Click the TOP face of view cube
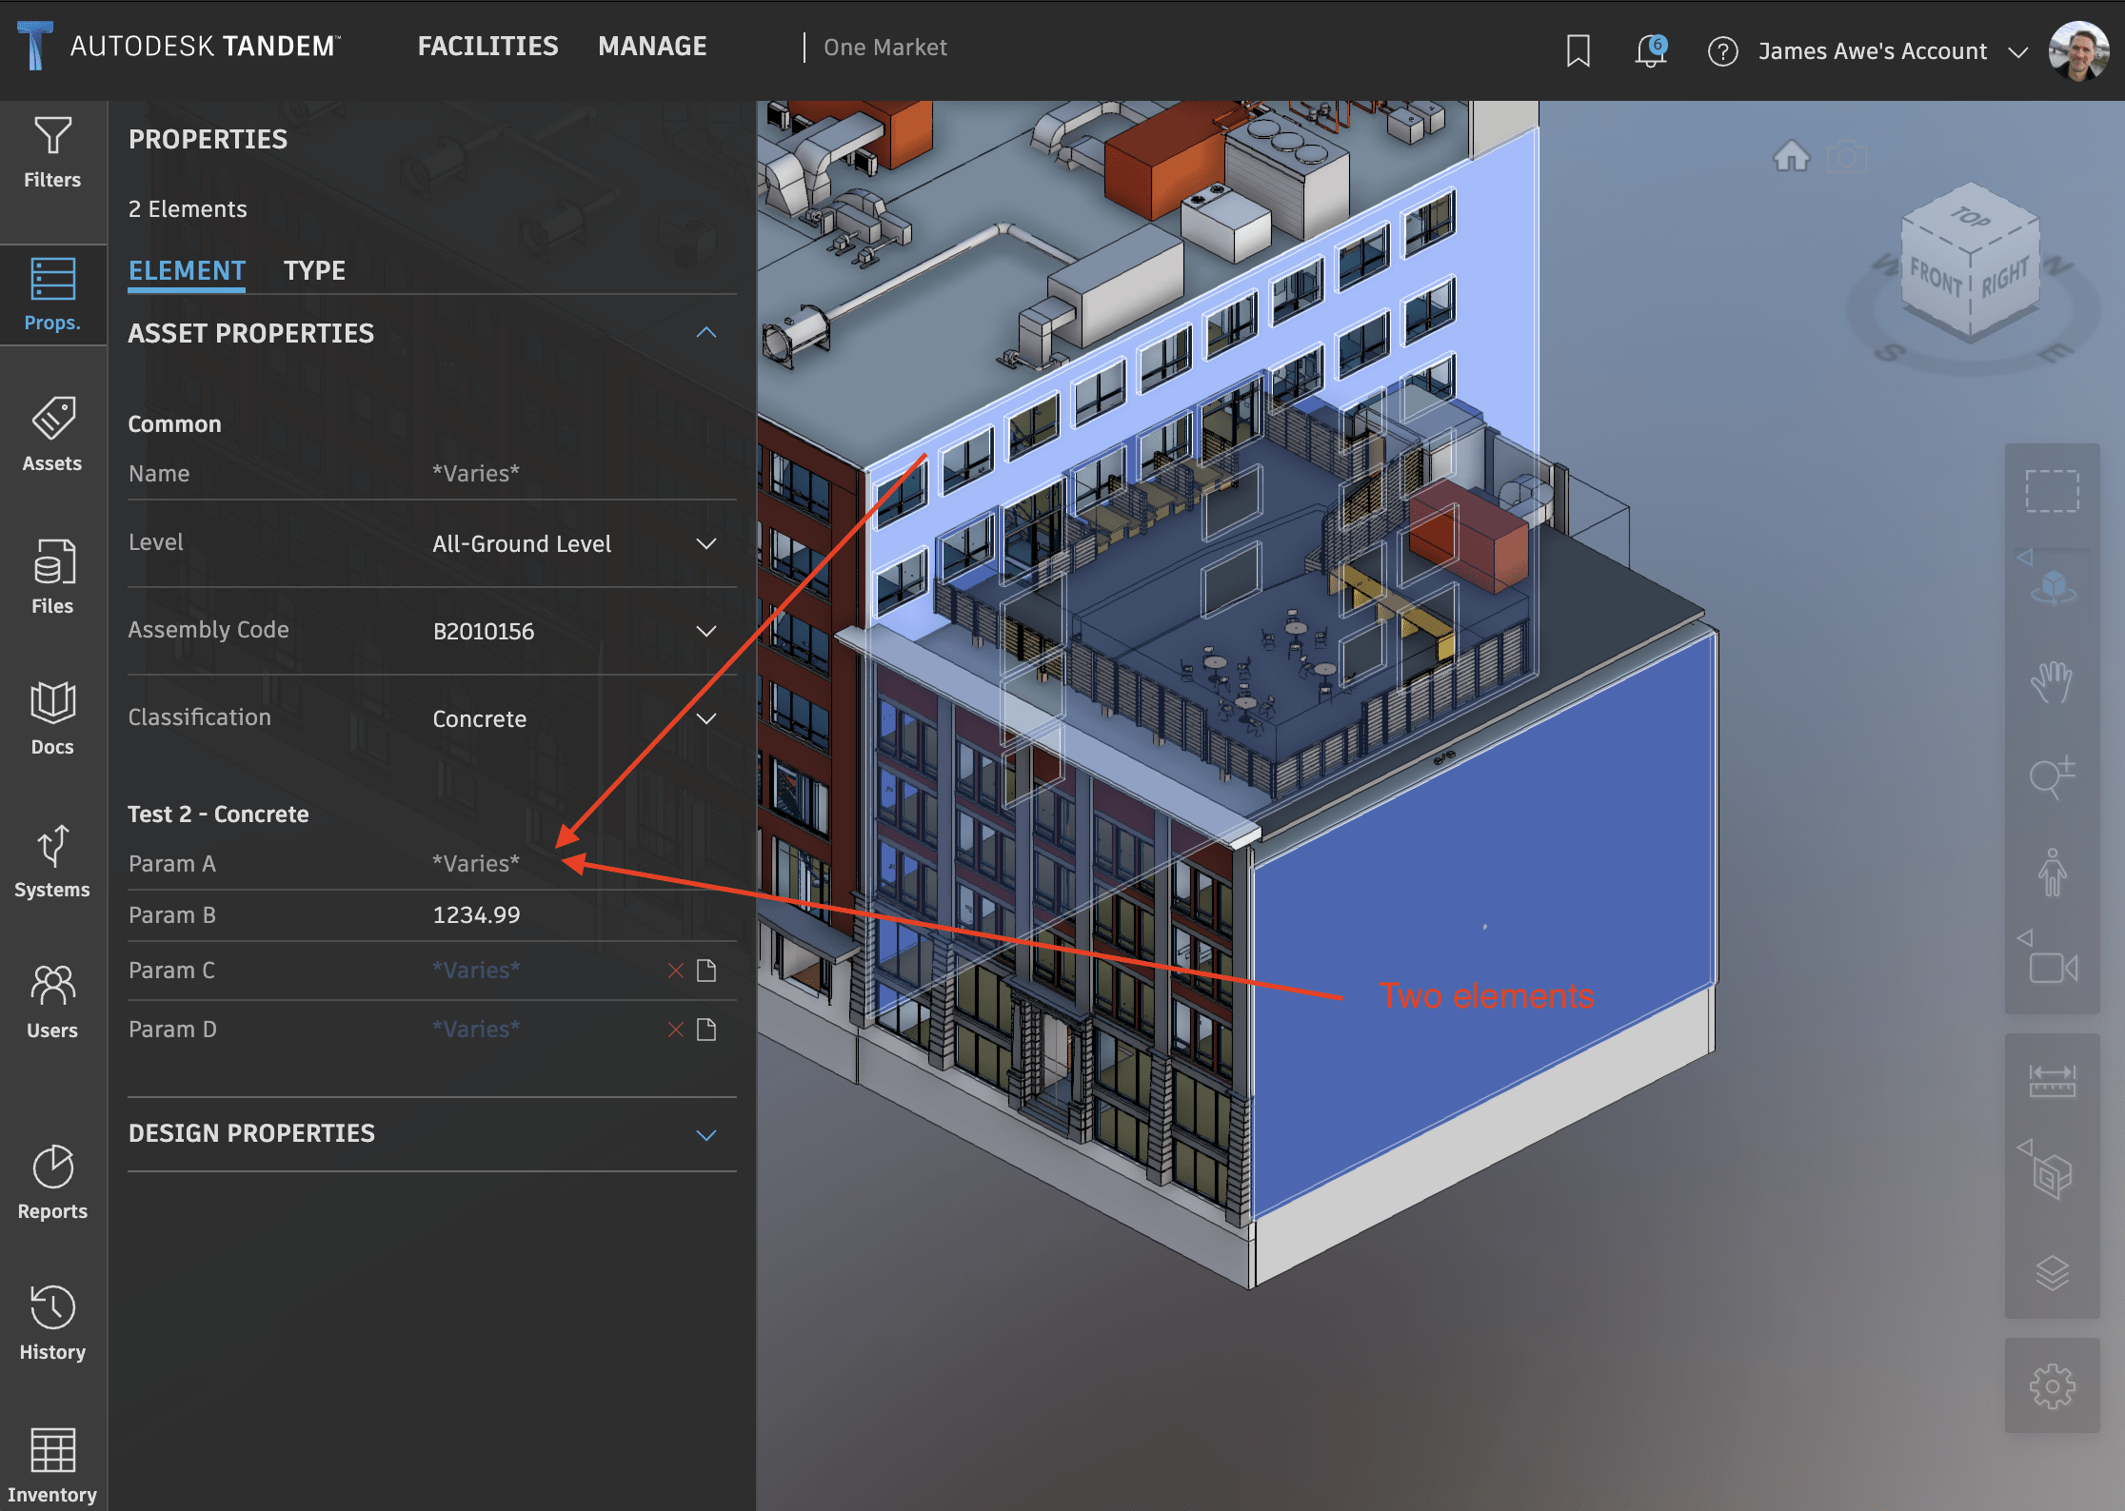 (1970, 216)
